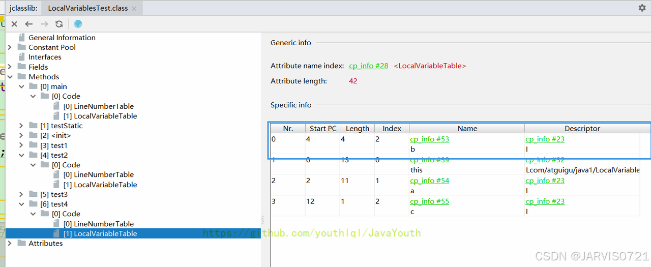Click the Interfaces file icon
651x267 pixels.
click(x=21, y=57)
